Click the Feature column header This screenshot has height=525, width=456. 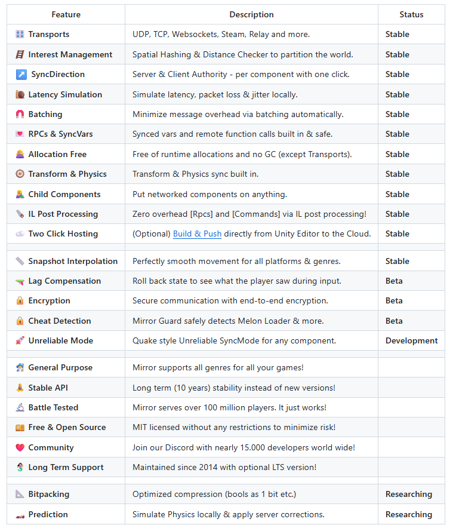pos(66,14)
